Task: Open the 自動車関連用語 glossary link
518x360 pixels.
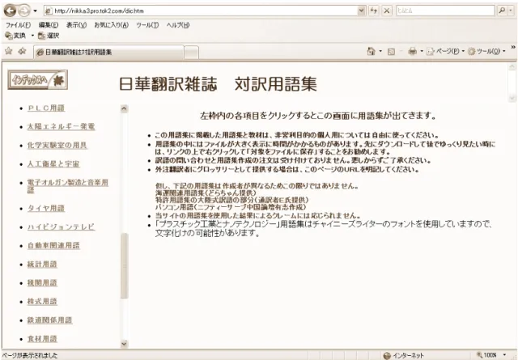Action: coord(53,245)
